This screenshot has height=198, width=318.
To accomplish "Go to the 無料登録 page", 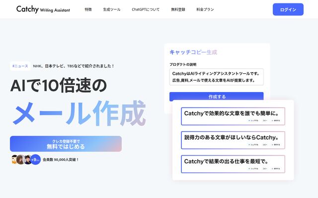I will 178,9.
